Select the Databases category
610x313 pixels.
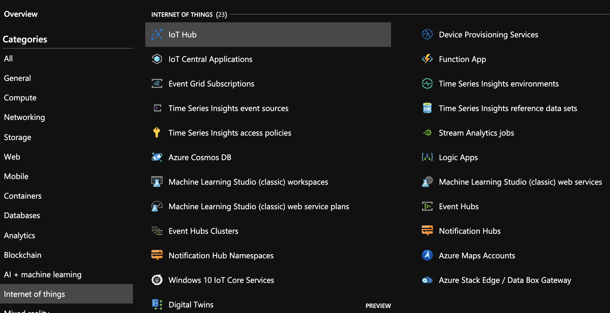[22, 215]
